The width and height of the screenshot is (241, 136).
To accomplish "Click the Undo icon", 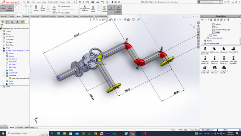I will tap(102, 2).
